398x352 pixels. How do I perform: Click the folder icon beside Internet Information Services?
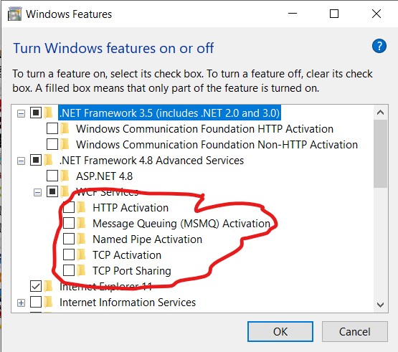[x=48, y=302]
